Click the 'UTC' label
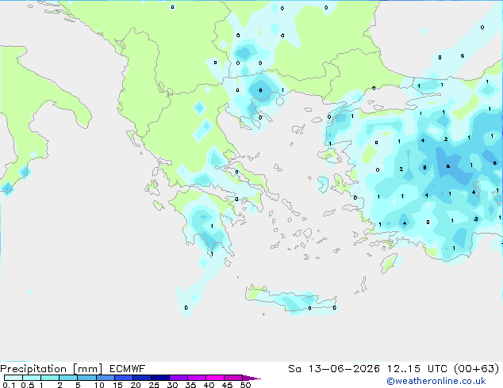503x388 pixels. pyautogui.click(x=438, y=369)
